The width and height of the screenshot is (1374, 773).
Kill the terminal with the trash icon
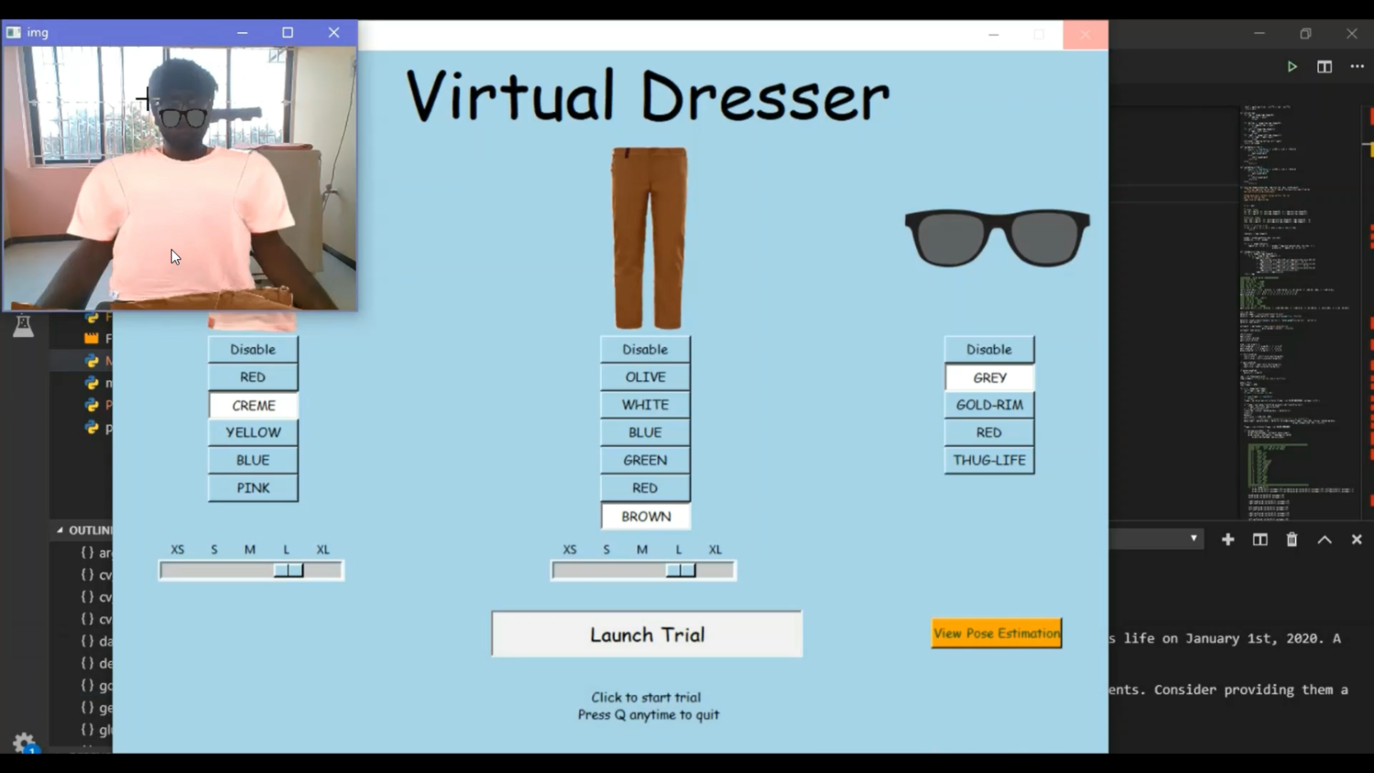tap(1292, 539)
